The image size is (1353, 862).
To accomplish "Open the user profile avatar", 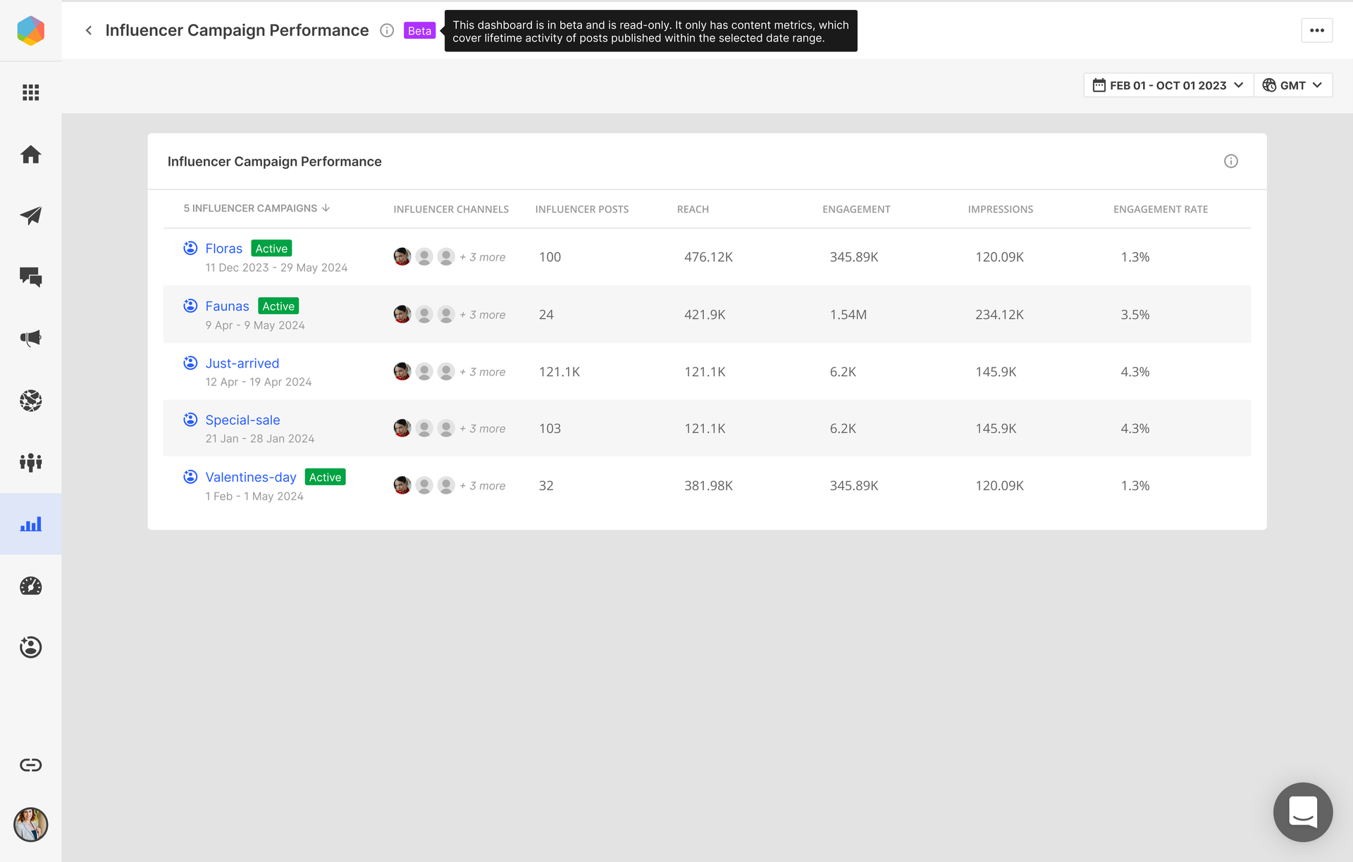I will coord(30,825).
